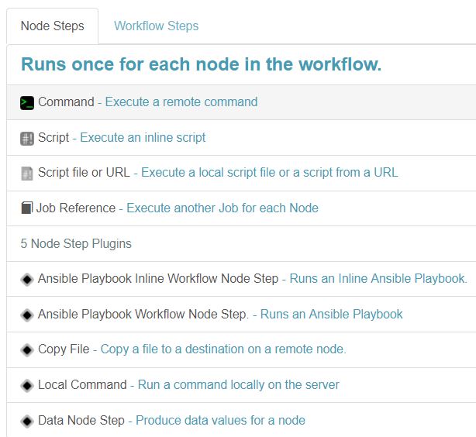Image resolution: width=476 pixels, height=437 pixels.
Task: Choose 'Execute a remote command' link
Action: (181, 102)
